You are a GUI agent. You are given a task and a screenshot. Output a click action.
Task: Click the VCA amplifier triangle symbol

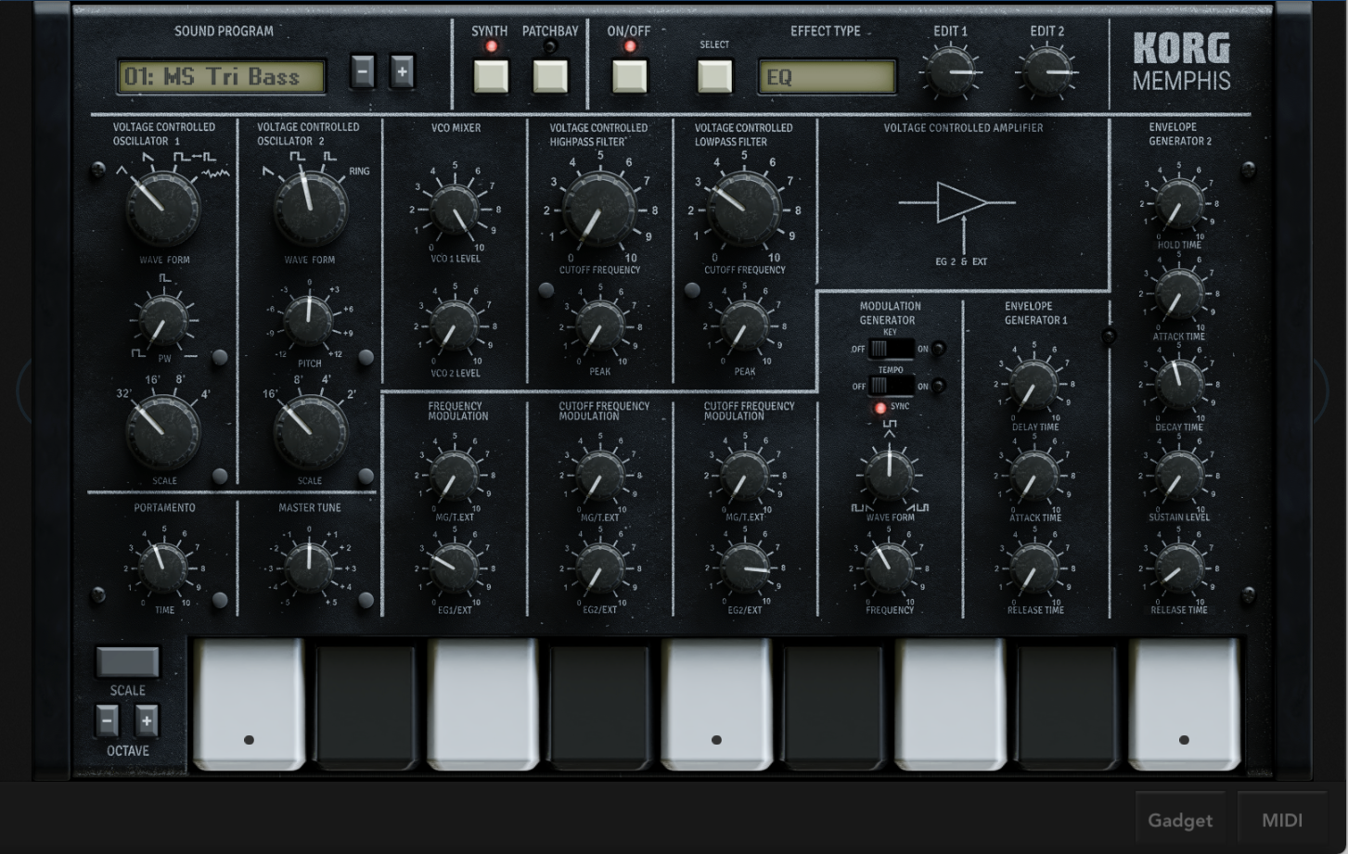pyautogui.click(x=961, y=202)
